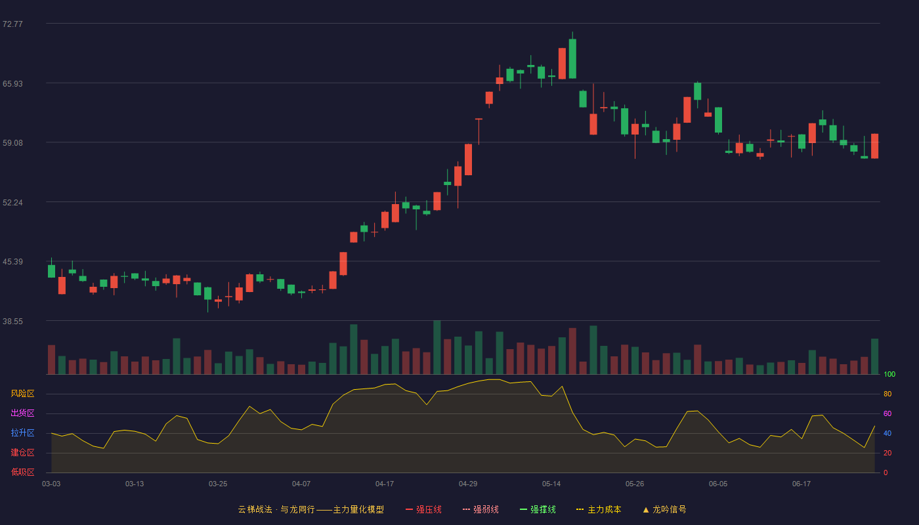Click the 04-29 date label
Viewport: 919px width, 525px height.
[468, 484]
